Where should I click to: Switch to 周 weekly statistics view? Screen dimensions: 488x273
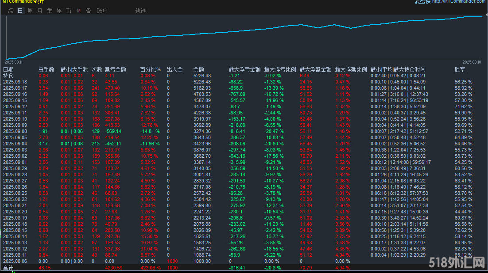(x=29, y=10)
